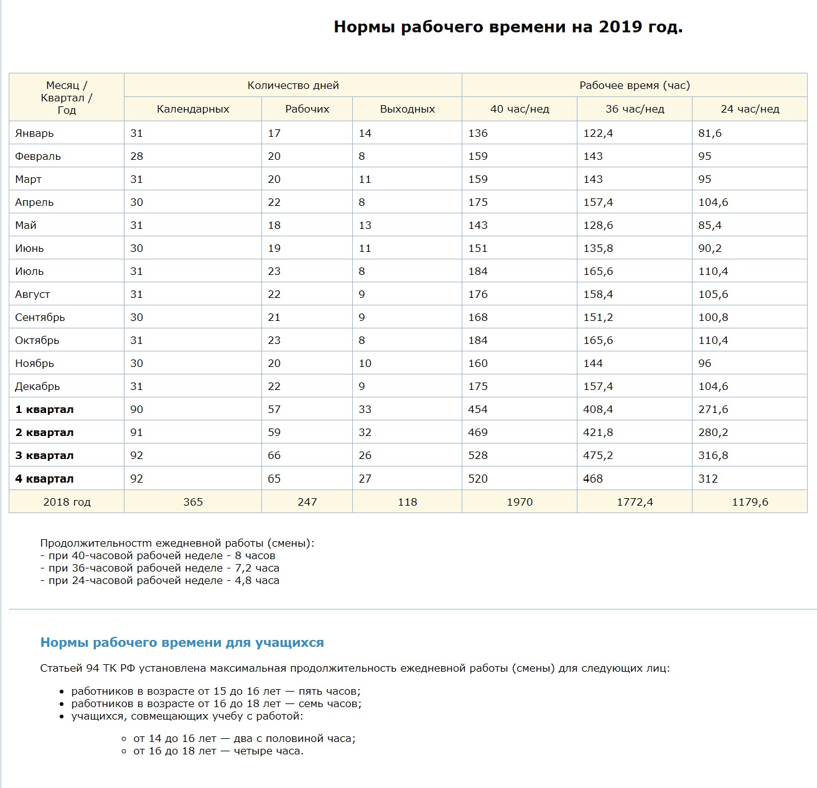This screenshot has height=788, width=817.
Task: Select the "4 квартал" row label
Action: pyautogui.click(x=44, y=479)
